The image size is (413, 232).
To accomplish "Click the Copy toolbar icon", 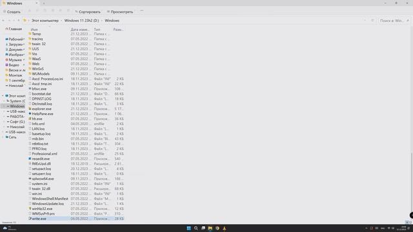I will [x=37, y=11].
